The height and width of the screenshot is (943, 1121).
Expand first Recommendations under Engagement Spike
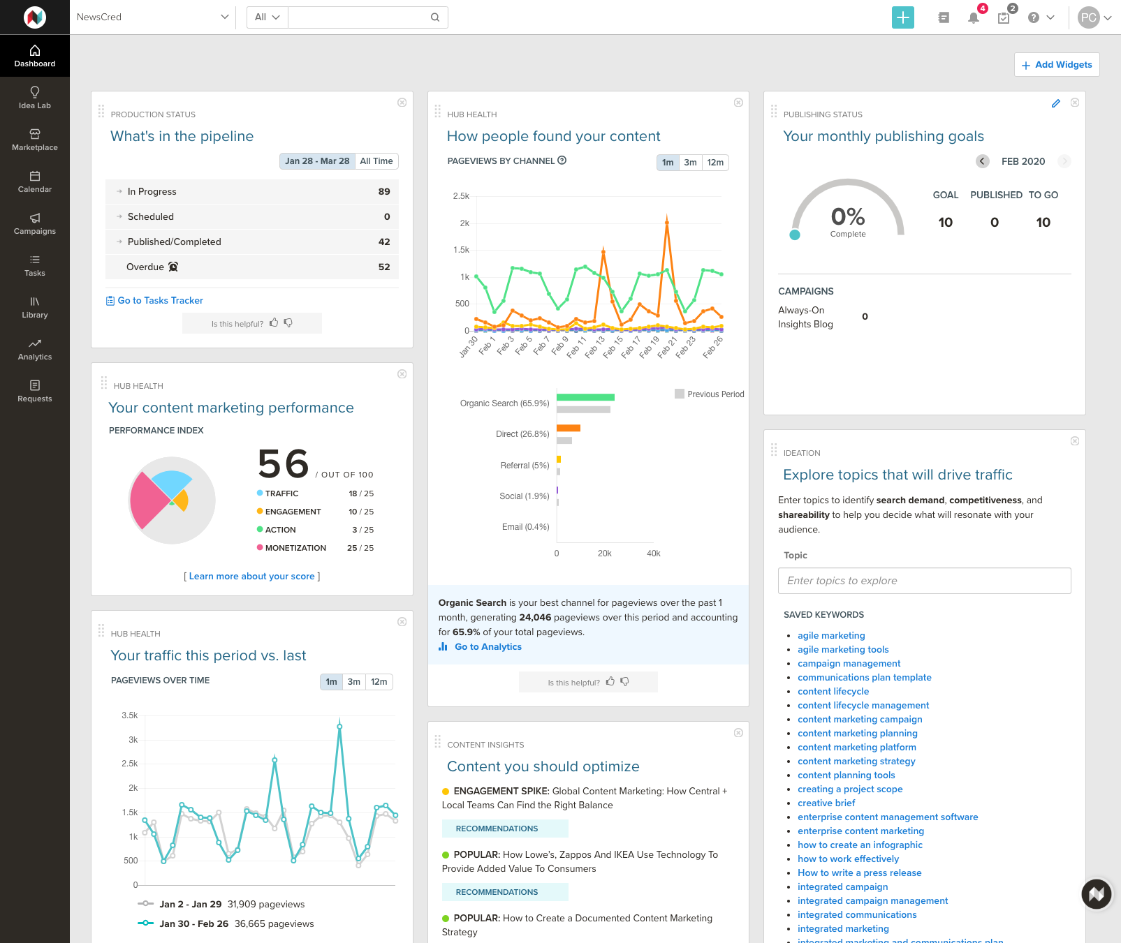click(x=505, y=829)
